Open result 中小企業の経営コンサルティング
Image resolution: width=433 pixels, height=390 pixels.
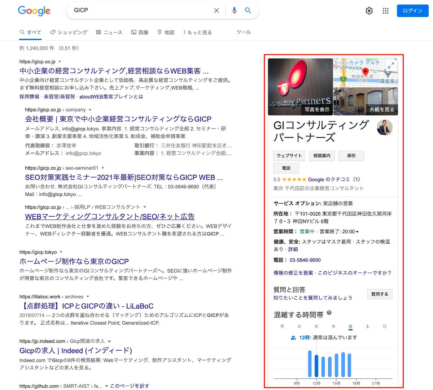click(114, 71)
